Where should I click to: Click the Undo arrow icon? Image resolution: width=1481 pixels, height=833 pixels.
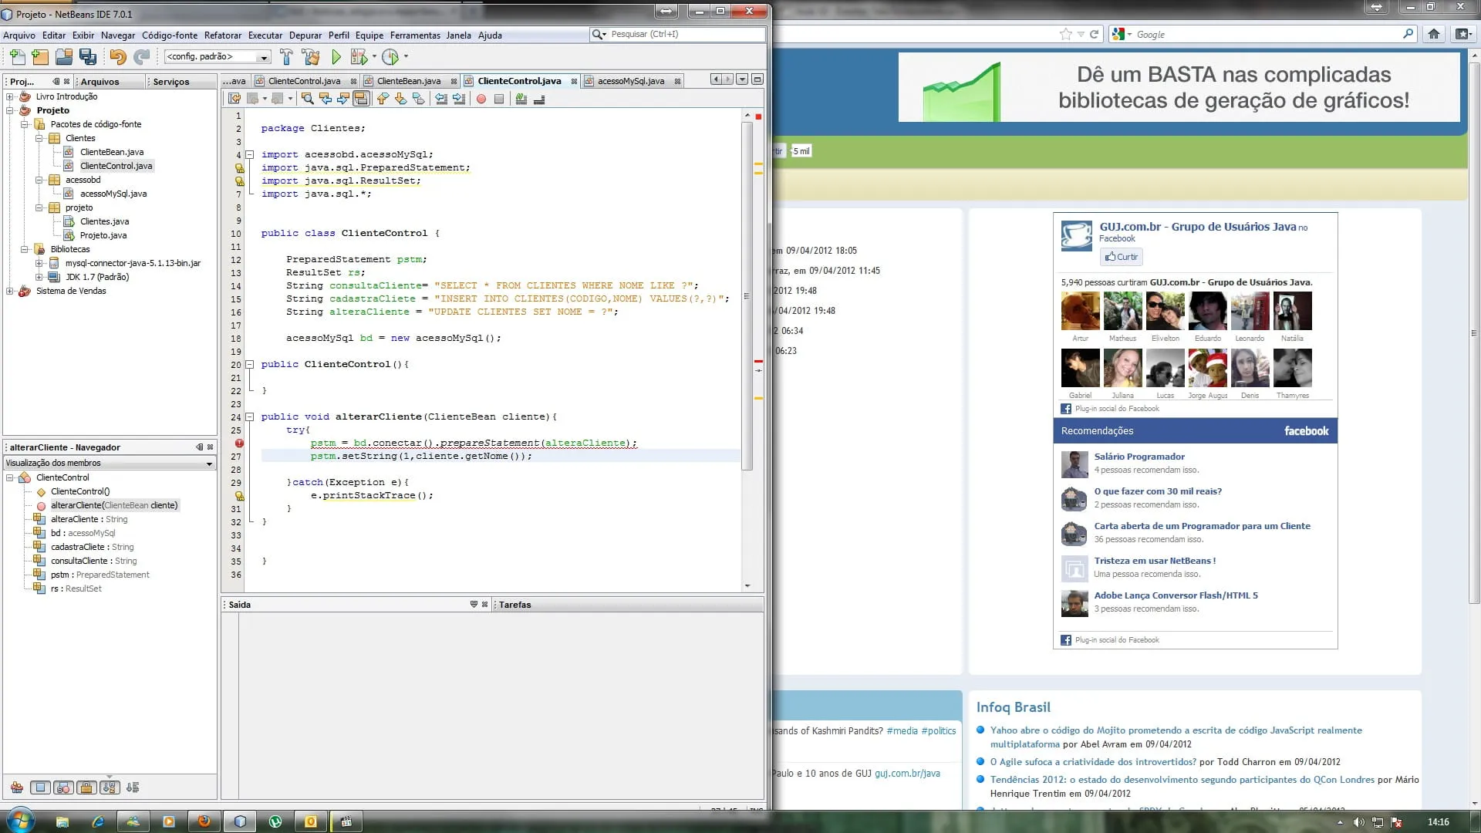(x=117, y=56)
